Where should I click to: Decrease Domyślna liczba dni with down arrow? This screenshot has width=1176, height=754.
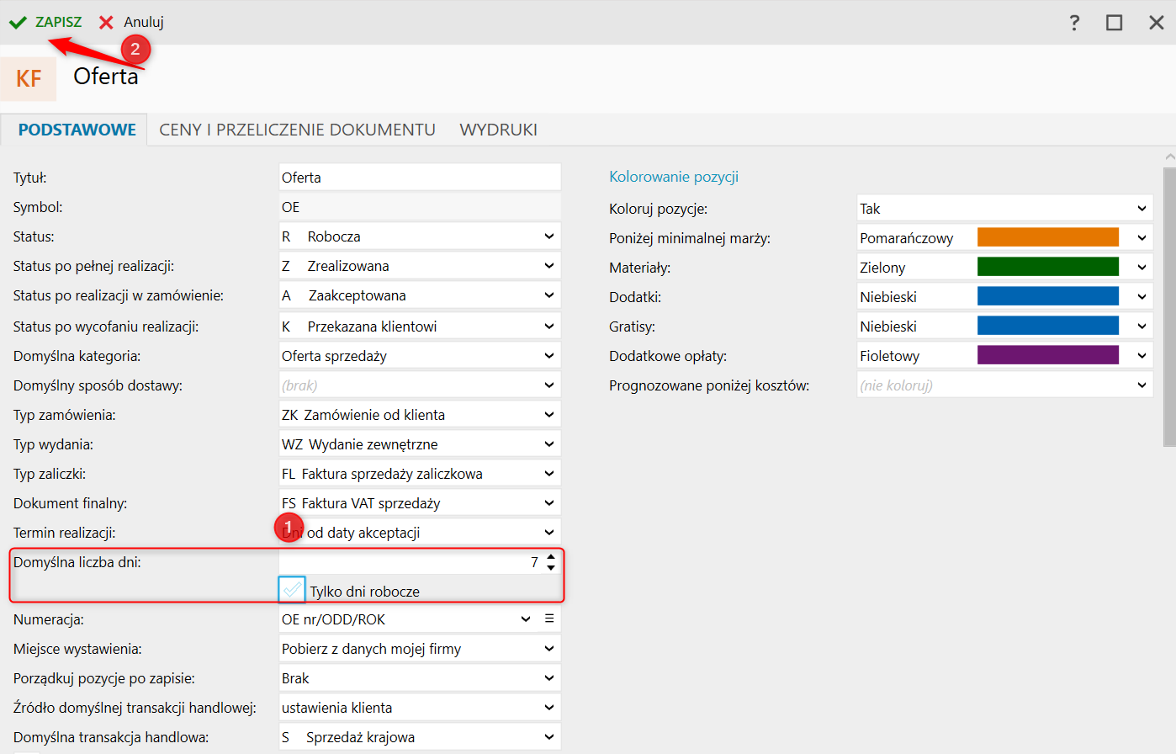click(551, 568)
